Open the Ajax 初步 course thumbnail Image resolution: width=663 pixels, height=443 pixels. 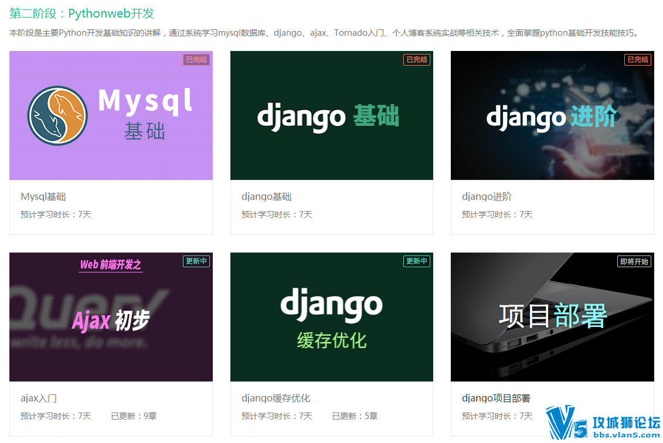[x=111, y=317]
